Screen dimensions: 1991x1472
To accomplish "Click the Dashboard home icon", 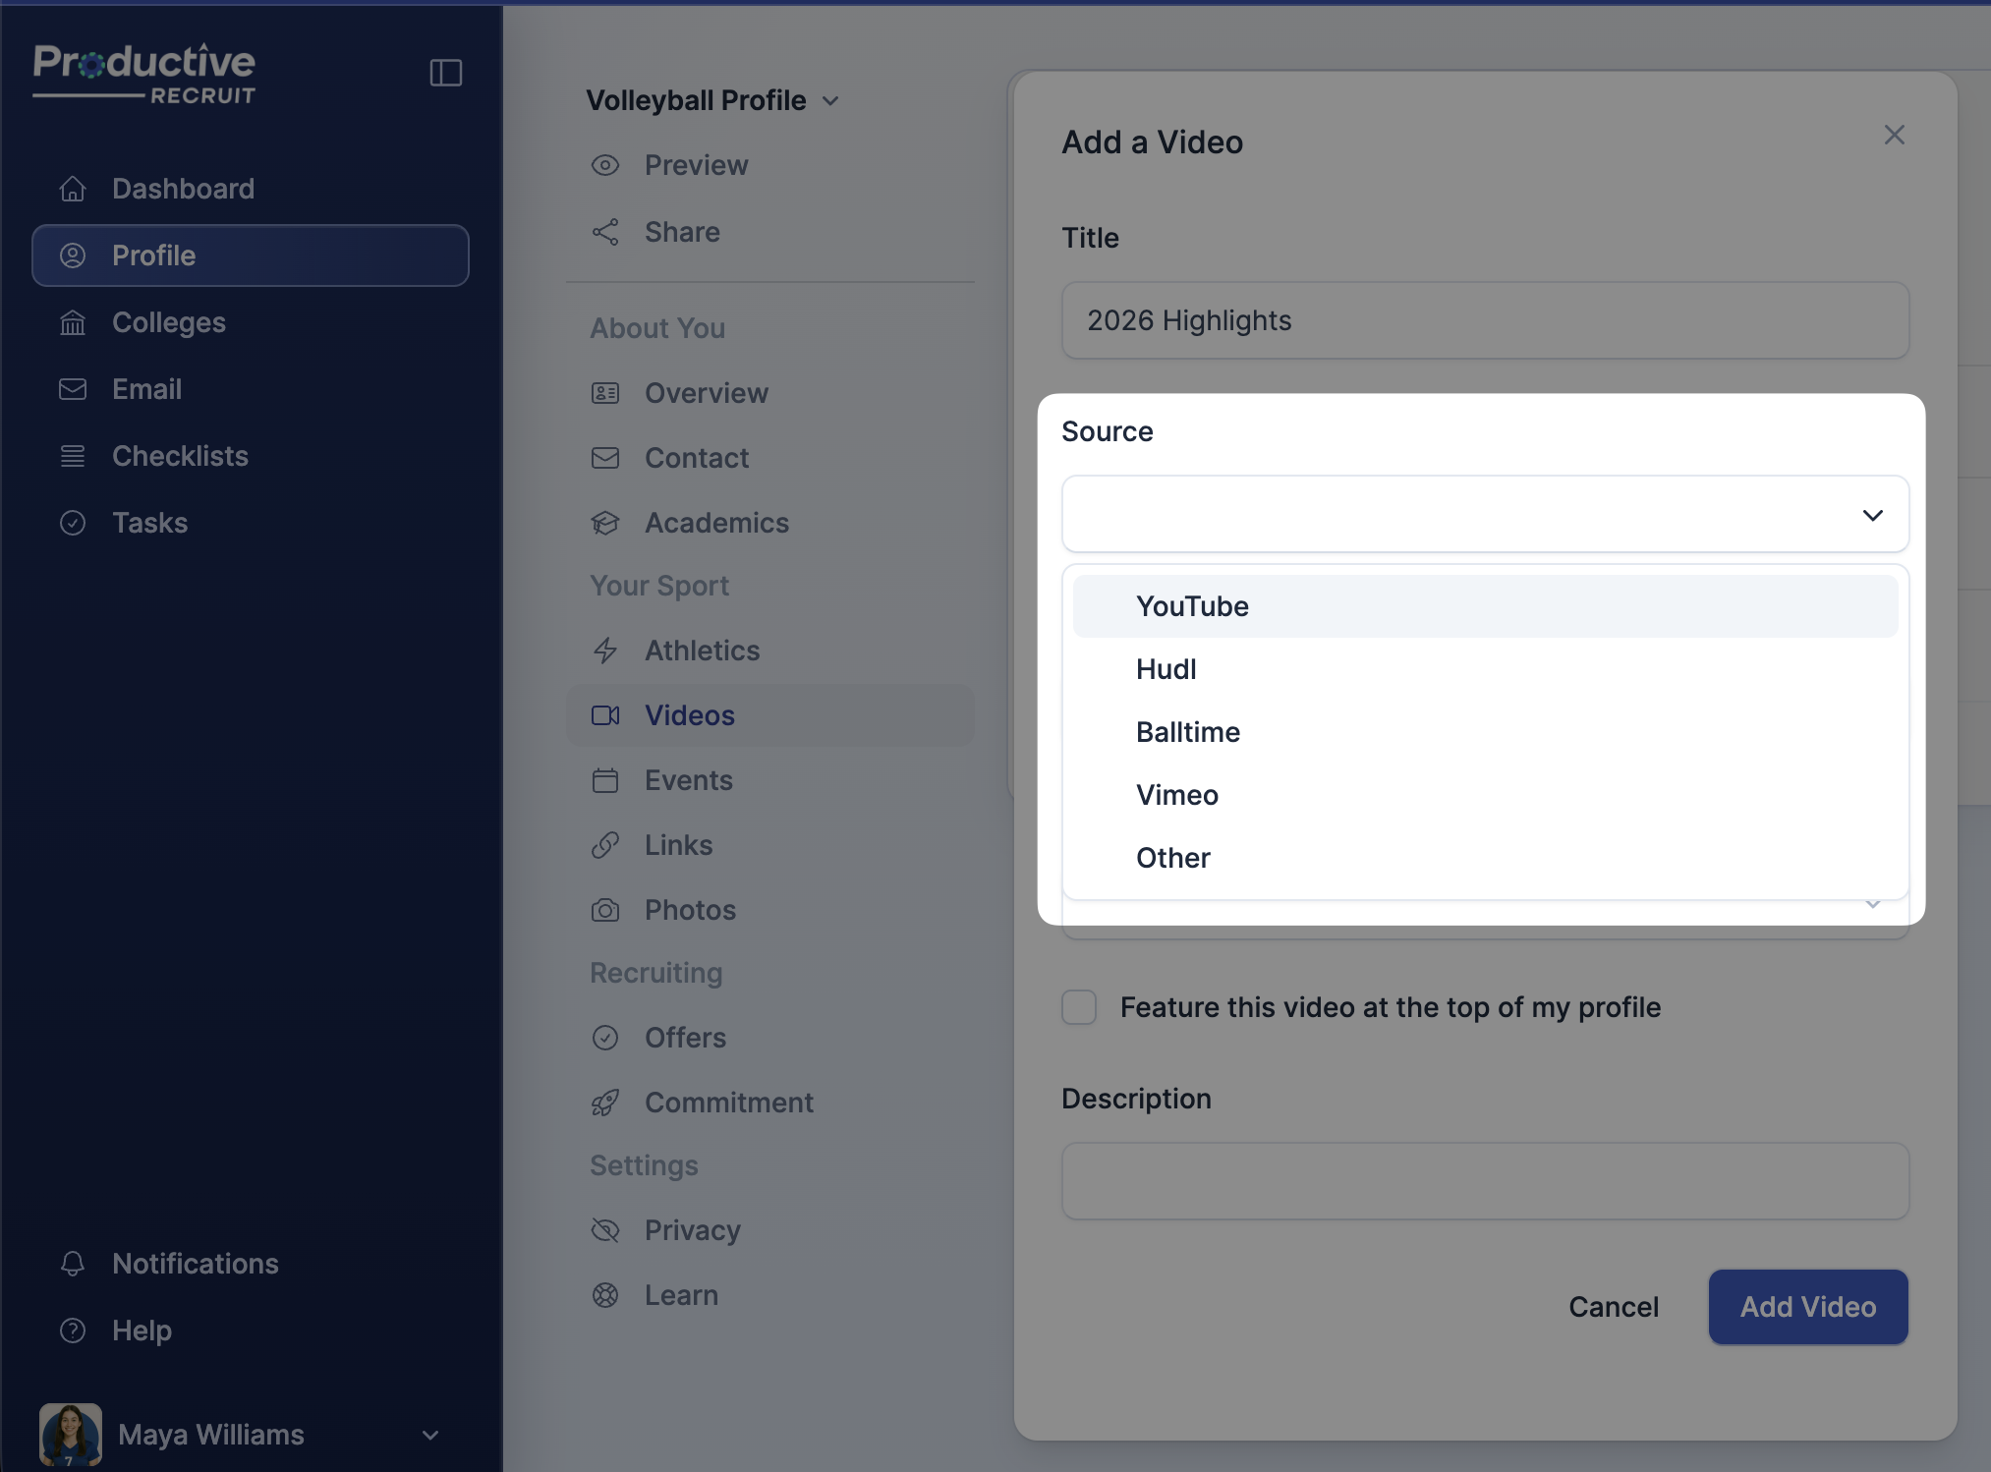I will pos(73,189).
